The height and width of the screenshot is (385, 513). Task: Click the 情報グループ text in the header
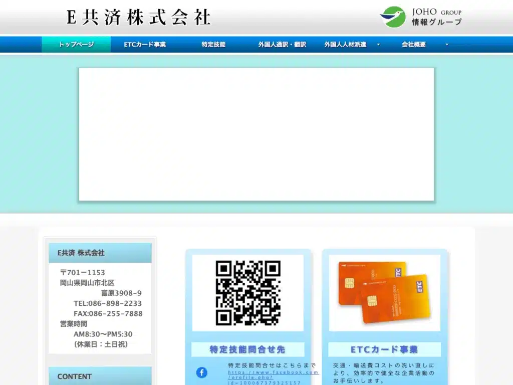(x=437, y=22)
